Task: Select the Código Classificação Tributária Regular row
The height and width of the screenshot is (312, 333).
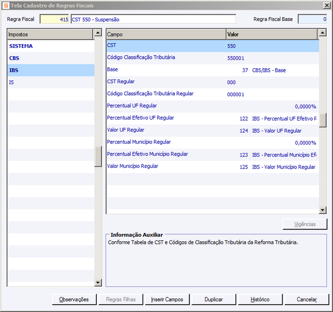Action: tap(213, 95)
